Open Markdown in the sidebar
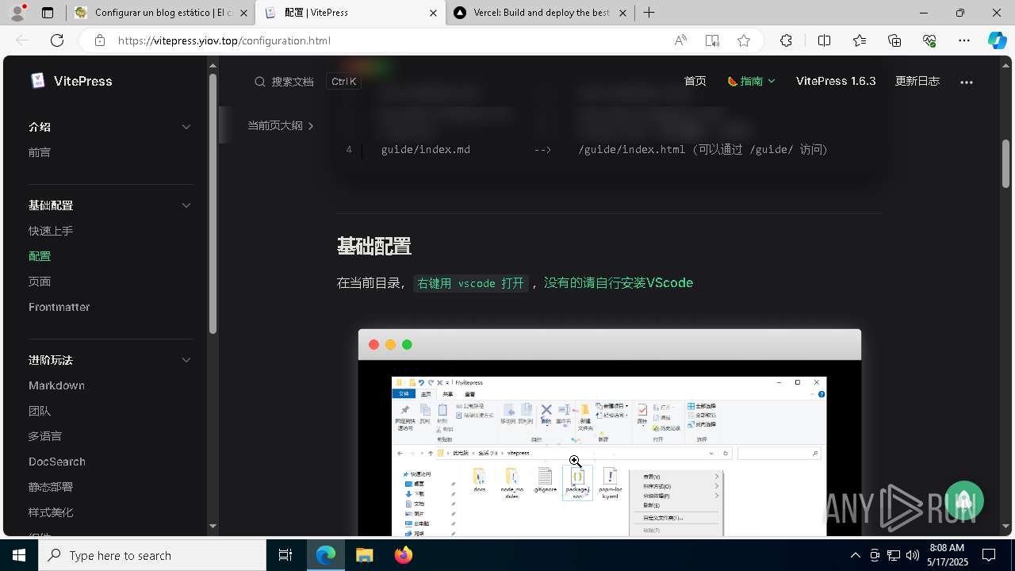1015x571 pixels. point(56,385)
